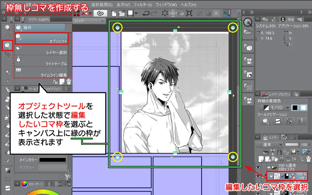Click the Save icon in command bar

pyautogui.click(x=130, y=13)
